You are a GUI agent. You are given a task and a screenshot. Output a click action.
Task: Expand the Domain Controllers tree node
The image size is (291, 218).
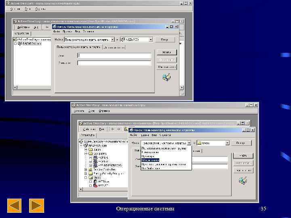click(86, 170)
